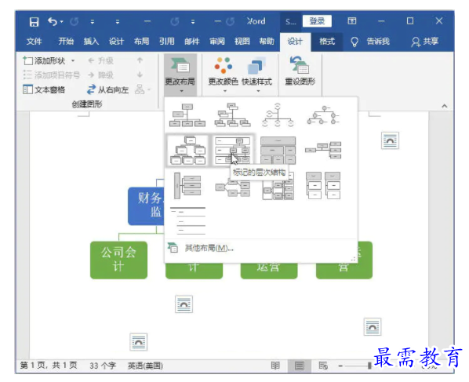This screenshot has width=469, height=382.
Task: Switch to the 开始 ribbon tab
Action: (66, 41)
